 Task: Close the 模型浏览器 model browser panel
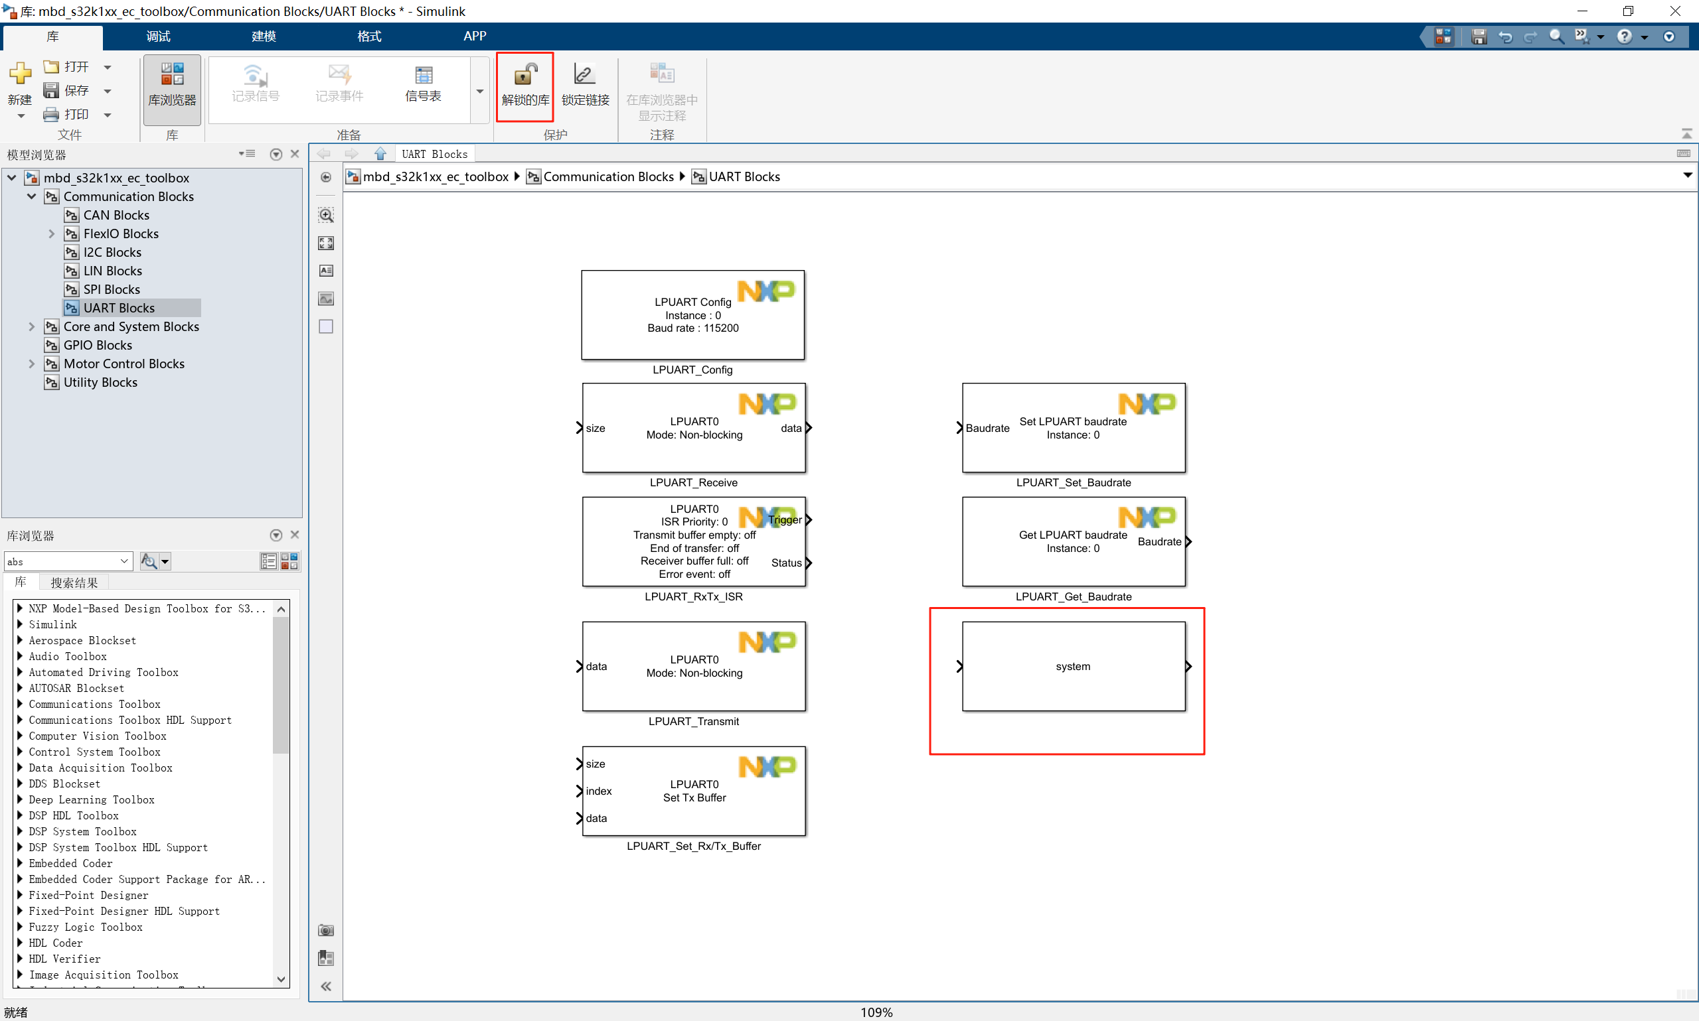(x=295, y=153)
